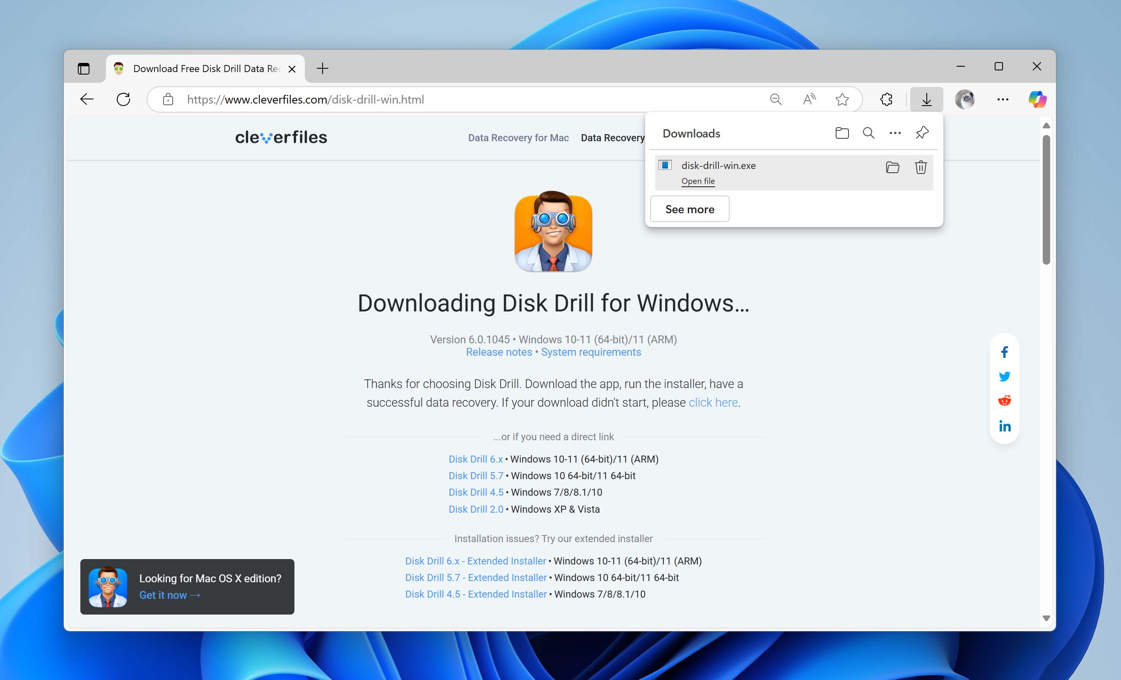Restart download with click here link
The width and height of the screenshot is (1121, 680).
pyautogui.click(x=713, y=403)
